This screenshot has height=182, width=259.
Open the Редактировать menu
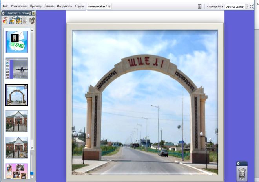[x=19, y=6]
